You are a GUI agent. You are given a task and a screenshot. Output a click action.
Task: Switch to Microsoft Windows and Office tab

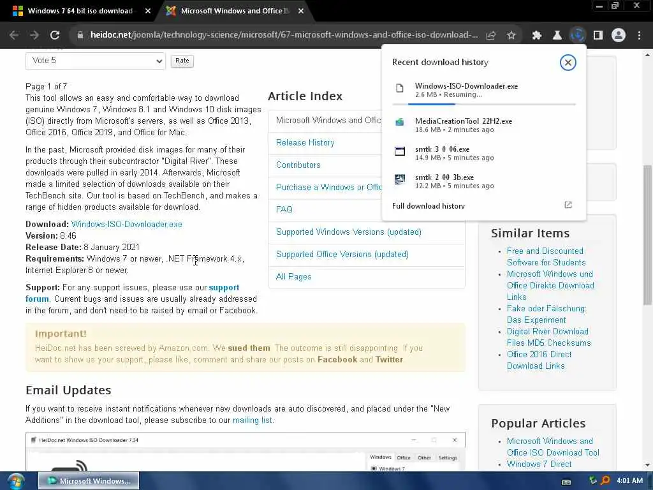click(235, 11)
